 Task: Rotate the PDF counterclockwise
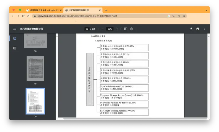tap(132, 29)
